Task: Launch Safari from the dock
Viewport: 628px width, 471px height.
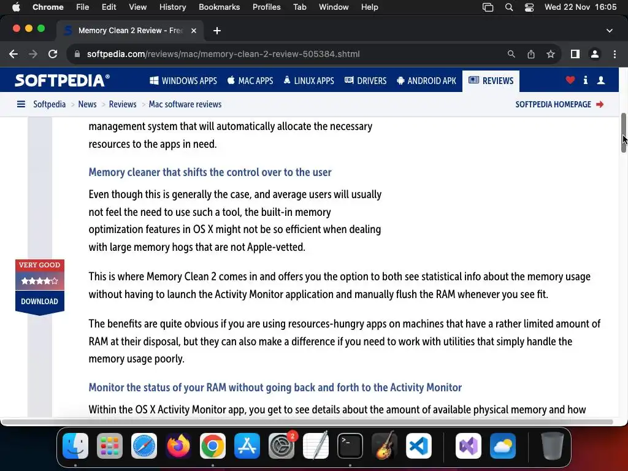Action: (x=144, y=446)
